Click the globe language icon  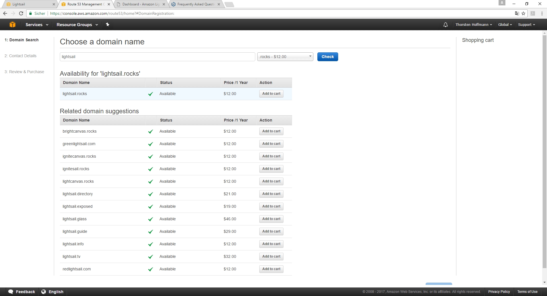44,292
